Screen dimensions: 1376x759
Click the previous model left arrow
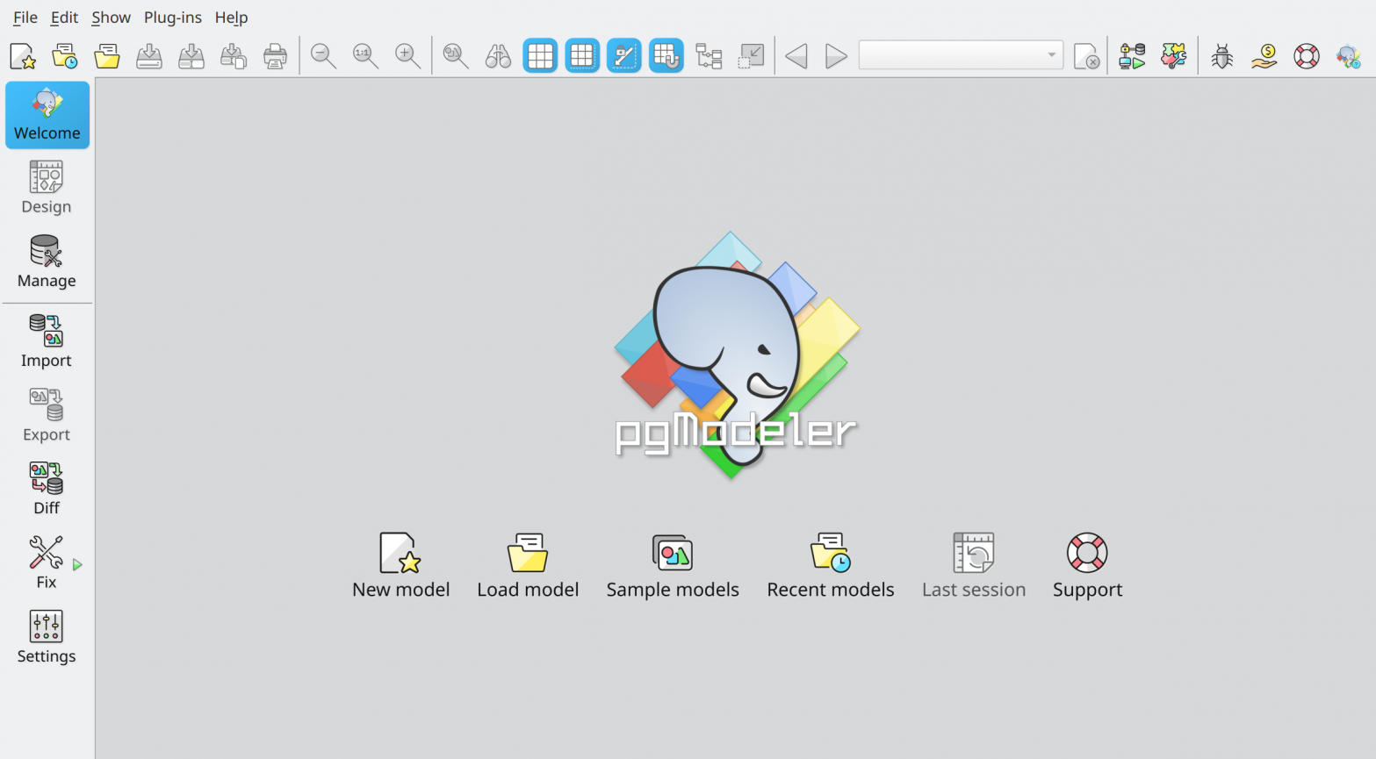[796, 56]
